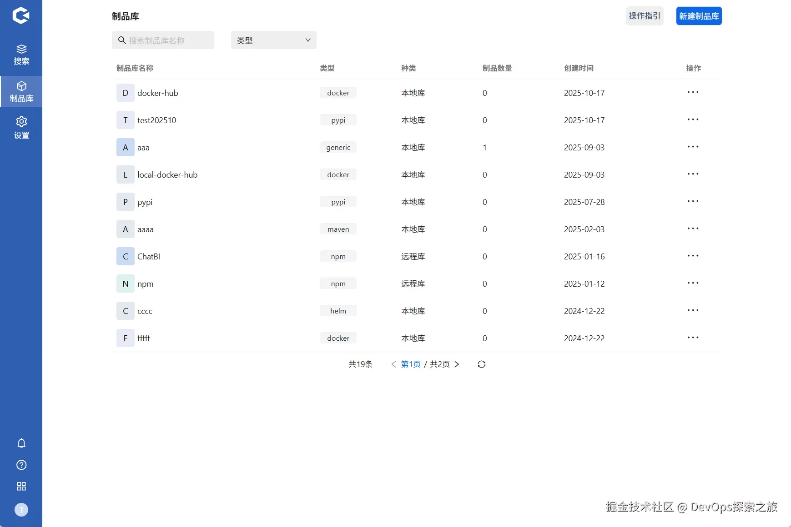This screenshot has height=527, width=791.
Task: Expand the 类型 filter dropdown
Action: click(274, 40)
